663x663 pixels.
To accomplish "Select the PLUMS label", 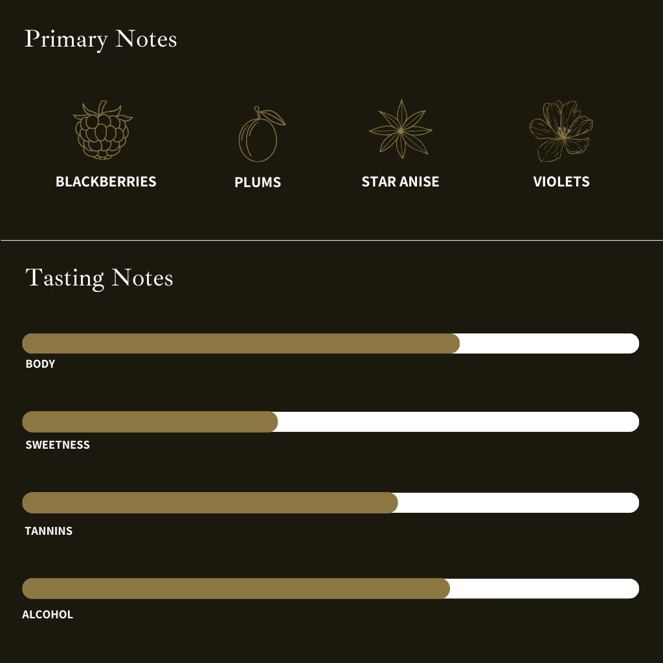I will (258, 182).
